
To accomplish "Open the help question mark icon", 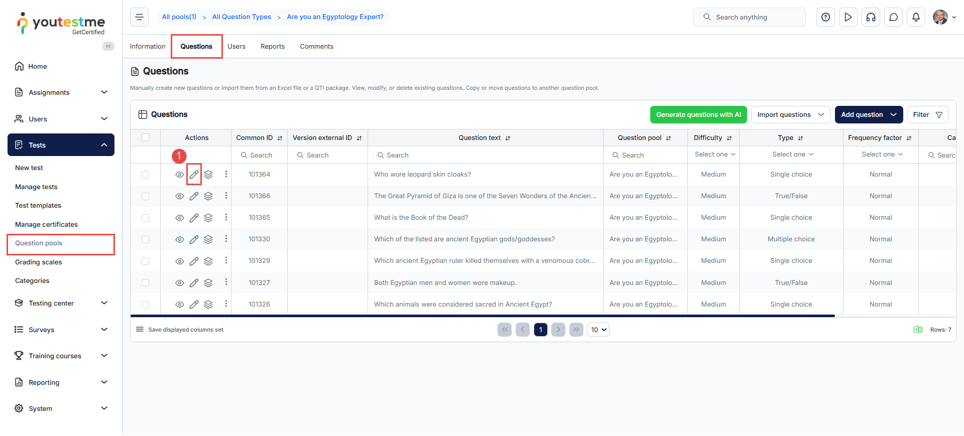I will coord(825,17).
